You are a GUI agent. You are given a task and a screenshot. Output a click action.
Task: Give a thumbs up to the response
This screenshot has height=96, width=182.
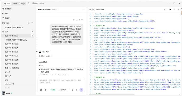pyautogui.click(x=74, y=20)
